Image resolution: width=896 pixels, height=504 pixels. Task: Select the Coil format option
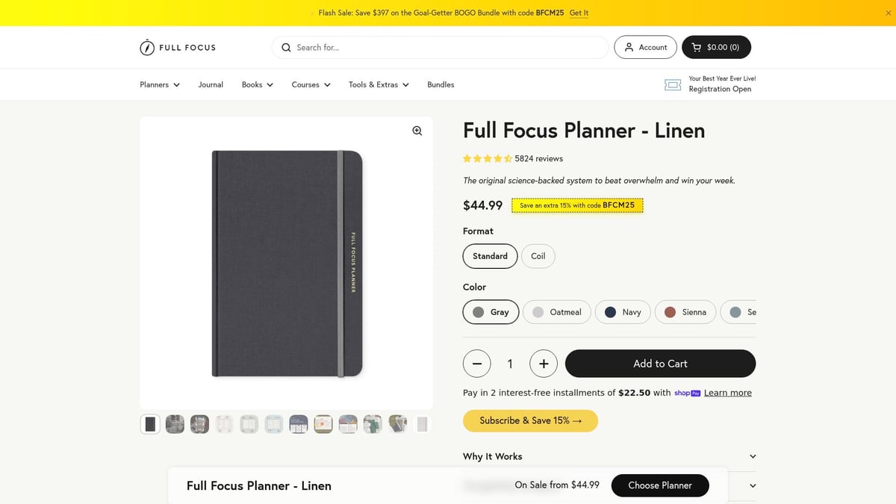pos(538,255)
